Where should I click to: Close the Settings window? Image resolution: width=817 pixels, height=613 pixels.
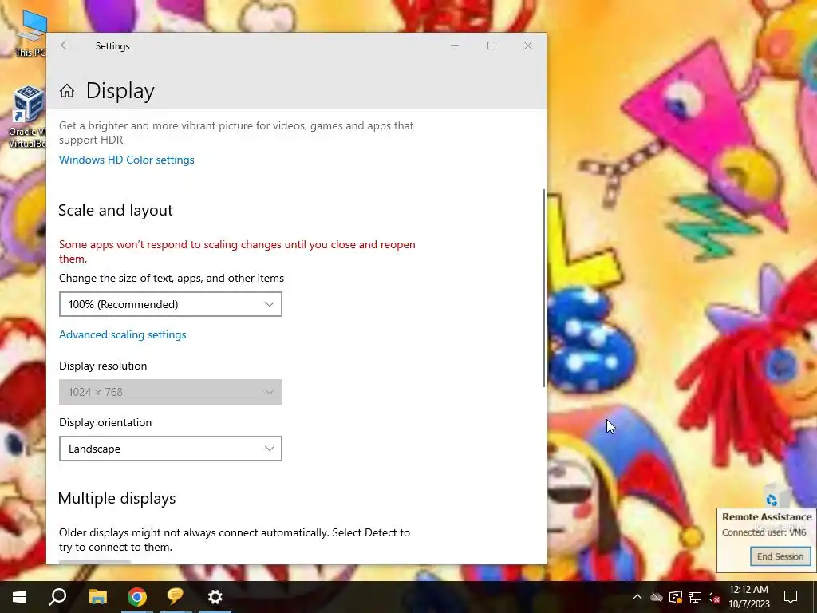pos(528,45)
